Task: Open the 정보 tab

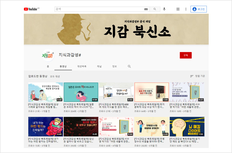Action: tap(114, 67)
